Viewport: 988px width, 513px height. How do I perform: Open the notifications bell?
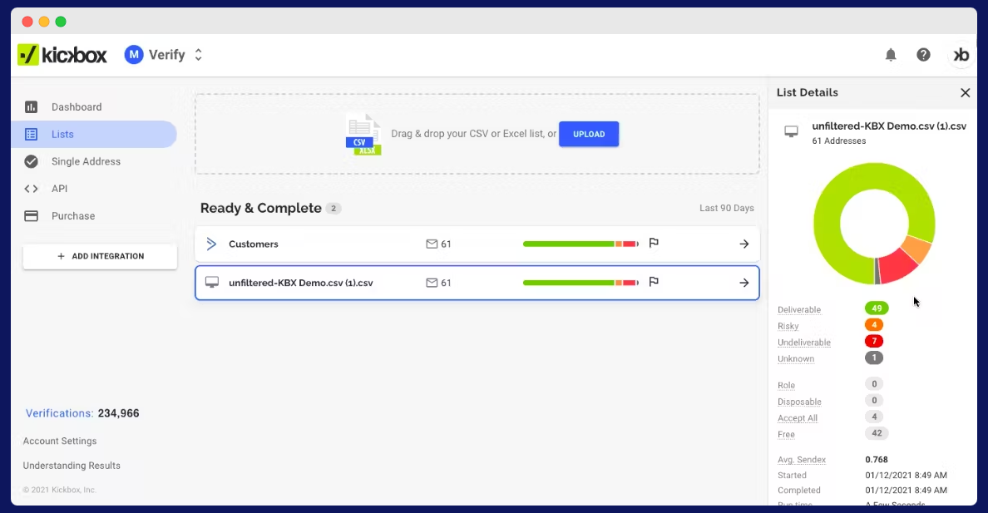pyautogui.click(x=891, y=55)
